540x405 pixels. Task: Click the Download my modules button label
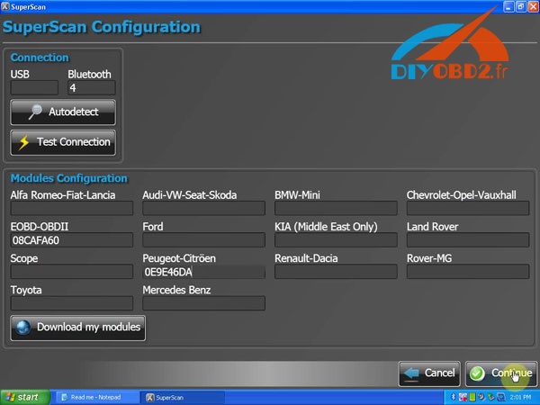(88, 327)
